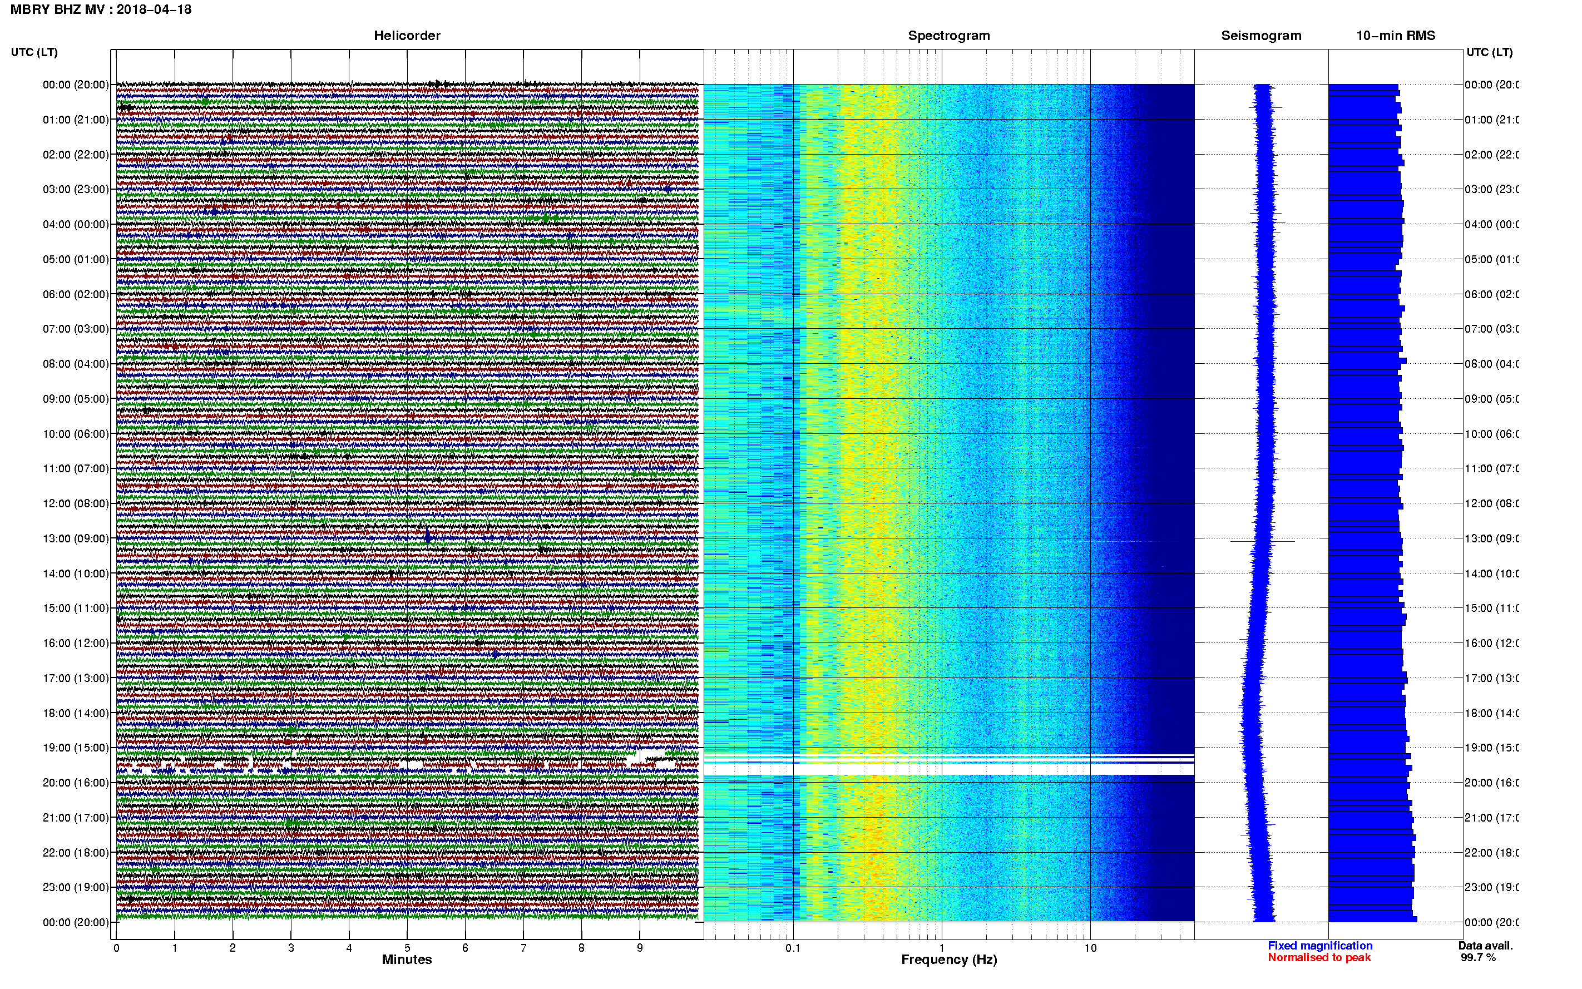This screenshot has height=989, width=1582.
Task: Click the 'UTC (LT)' label above the left time axis
Action: point(34,52)
